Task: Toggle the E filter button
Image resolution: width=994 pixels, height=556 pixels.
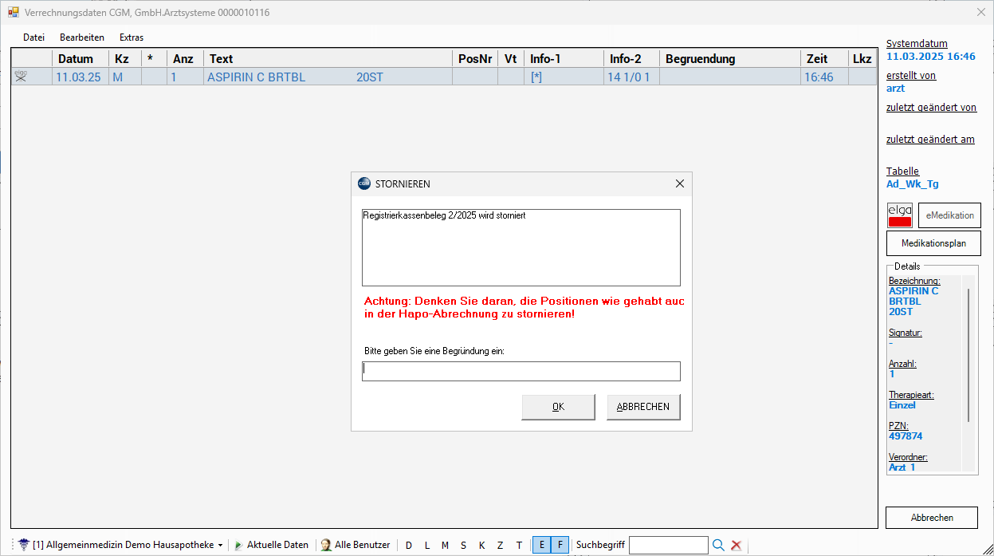Action: coord(541,545)
